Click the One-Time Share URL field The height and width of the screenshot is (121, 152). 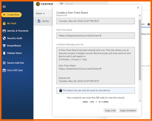click(95, 36)
